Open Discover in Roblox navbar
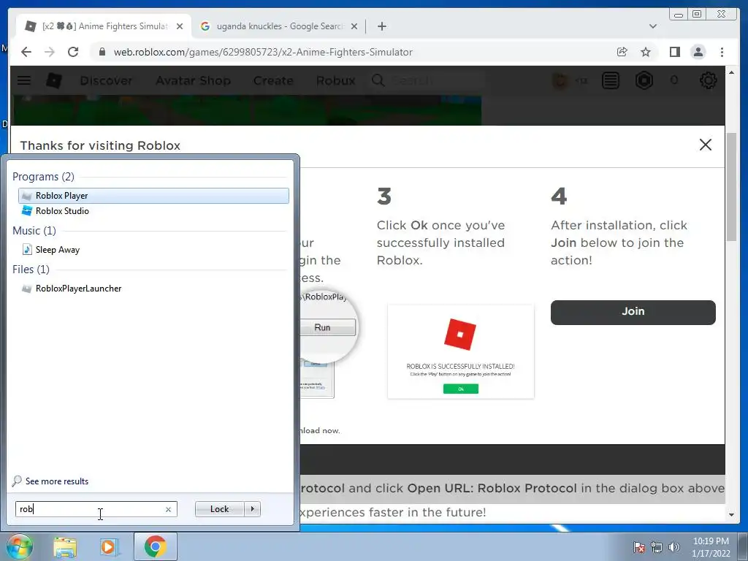The width and height of the screenshot is (748, 561). click(x=106, y=80)
